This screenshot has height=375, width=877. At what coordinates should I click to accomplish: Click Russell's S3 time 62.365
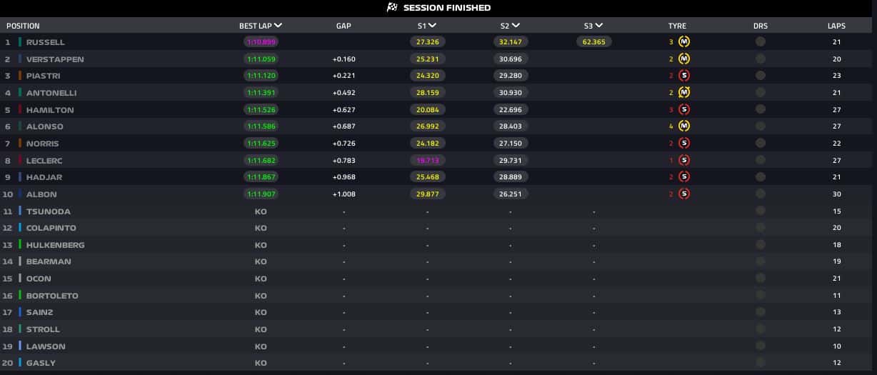pos(593,42)
